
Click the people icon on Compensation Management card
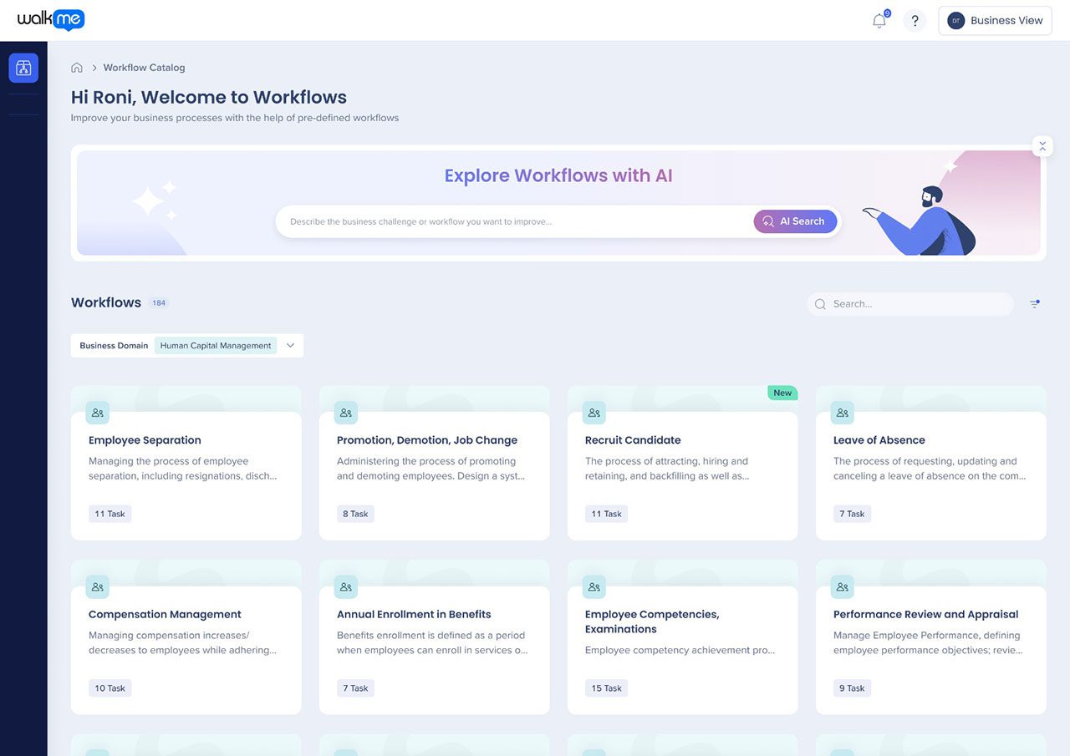(x=98, y=587)
